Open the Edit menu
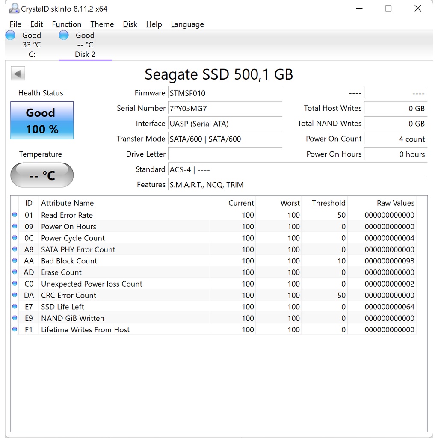The image size is (438, 438). click(x=37, y=24)
